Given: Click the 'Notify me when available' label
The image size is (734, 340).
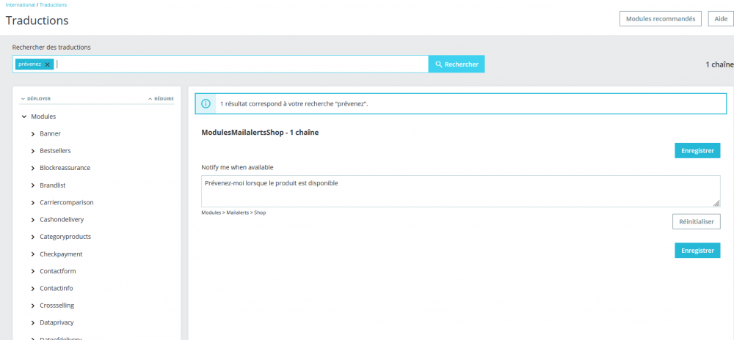Looking at the screenshot, I should click(237, 167).
